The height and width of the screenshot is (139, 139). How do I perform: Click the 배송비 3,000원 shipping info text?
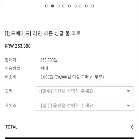coord(72,77)
